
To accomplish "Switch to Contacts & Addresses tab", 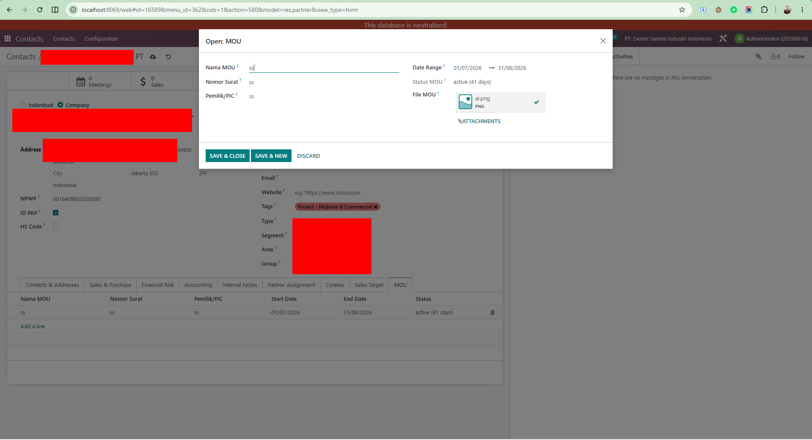I will pyautogui.click(x=52, y=285).
